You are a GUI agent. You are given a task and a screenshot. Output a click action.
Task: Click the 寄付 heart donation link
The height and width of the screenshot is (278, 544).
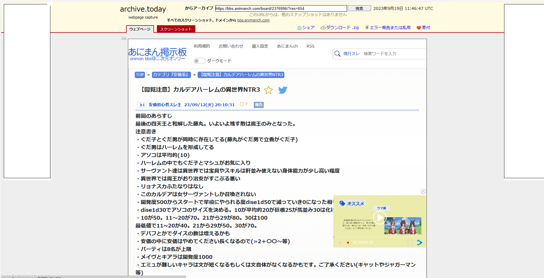[x=423, y=28]
